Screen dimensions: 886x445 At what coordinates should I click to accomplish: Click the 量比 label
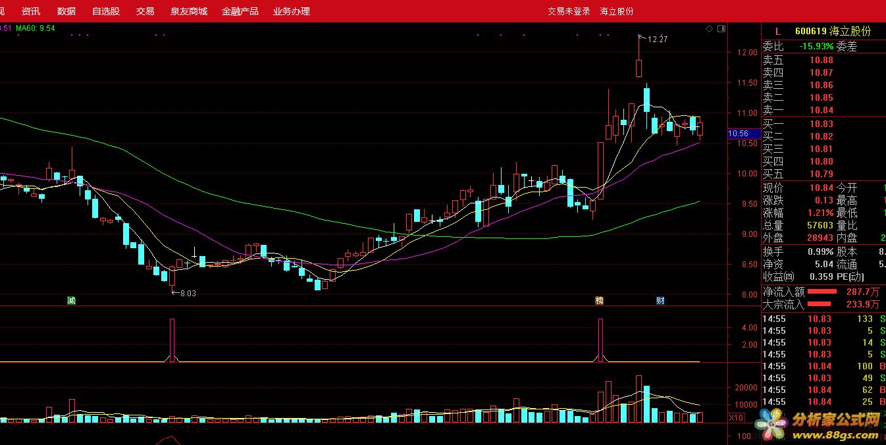tap(847, 225)
